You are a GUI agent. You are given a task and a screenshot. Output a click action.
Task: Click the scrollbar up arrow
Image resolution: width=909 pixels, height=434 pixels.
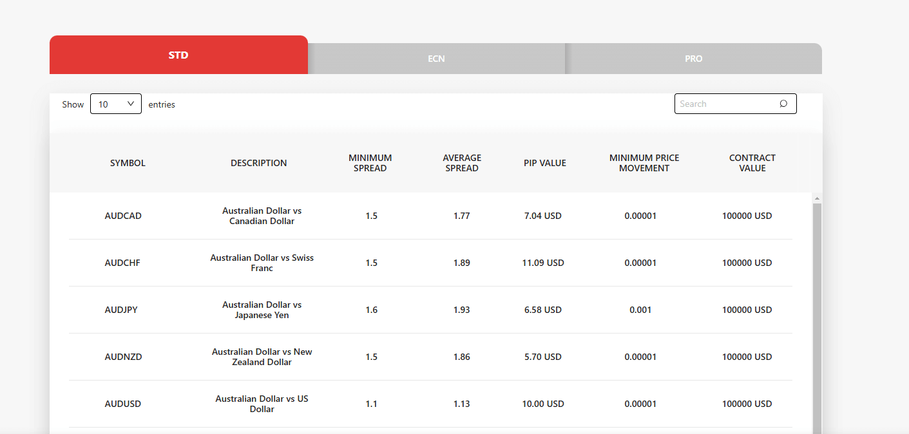click(817, 198)
